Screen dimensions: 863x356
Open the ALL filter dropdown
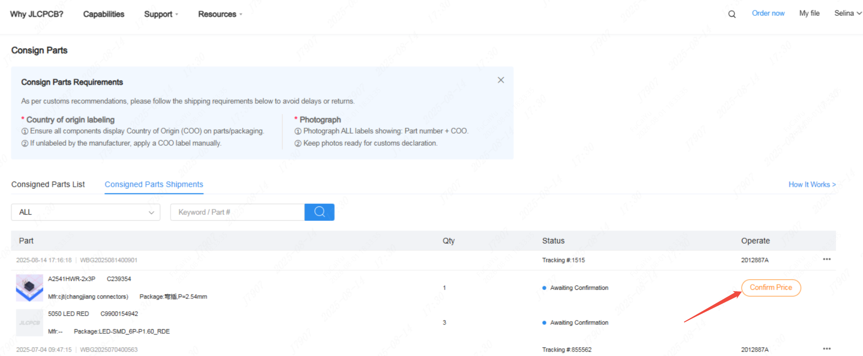pos(86,212)
